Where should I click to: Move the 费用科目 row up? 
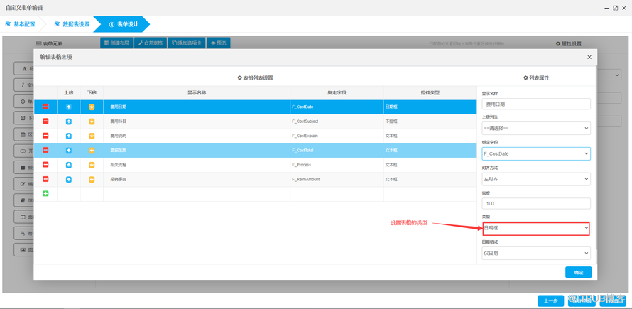click(69, 121)
